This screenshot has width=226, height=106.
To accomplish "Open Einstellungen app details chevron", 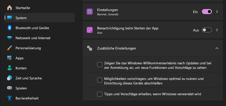I will point(217,12).
